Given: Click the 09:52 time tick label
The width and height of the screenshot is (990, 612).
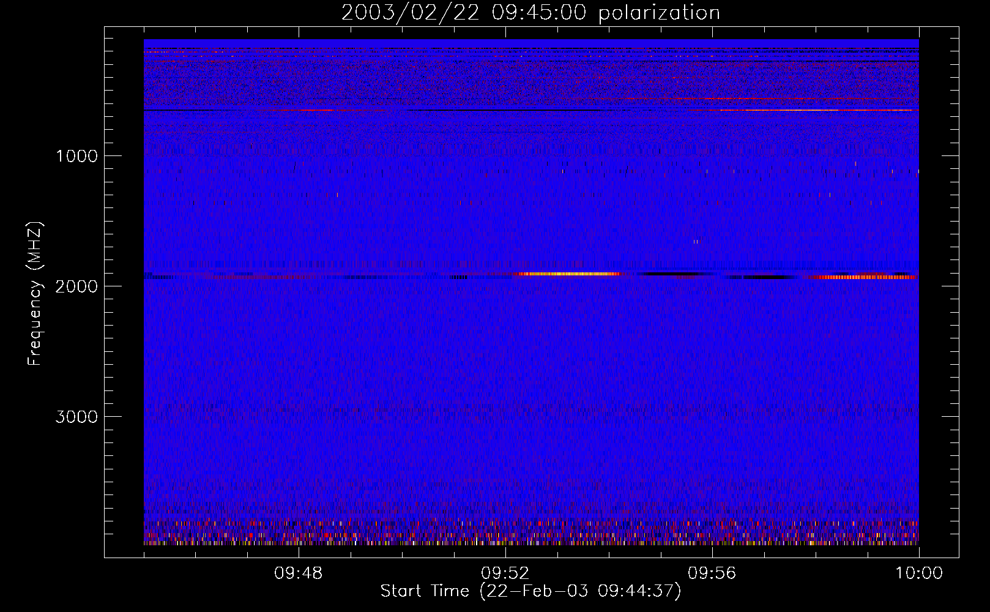Looking at the screenshot, I should (x=505, y=573).
